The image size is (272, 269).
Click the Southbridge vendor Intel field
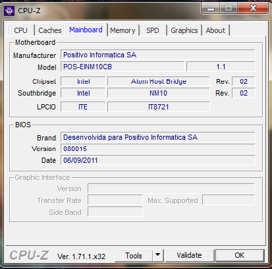click(x=83, y=93)
